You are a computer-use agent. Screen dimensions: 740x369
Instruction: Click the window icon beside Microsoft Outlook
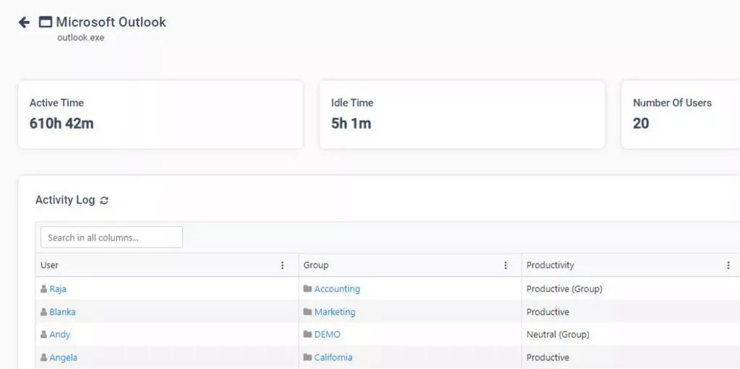point(46,22)
